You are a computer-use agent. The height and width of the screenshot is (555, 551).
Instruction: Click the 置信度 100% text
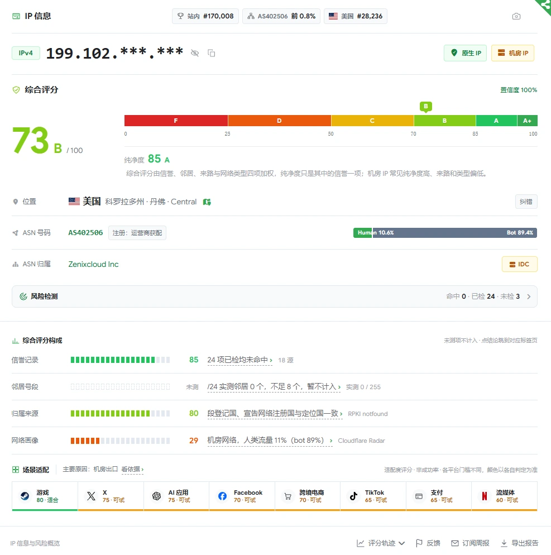[519, 90]
